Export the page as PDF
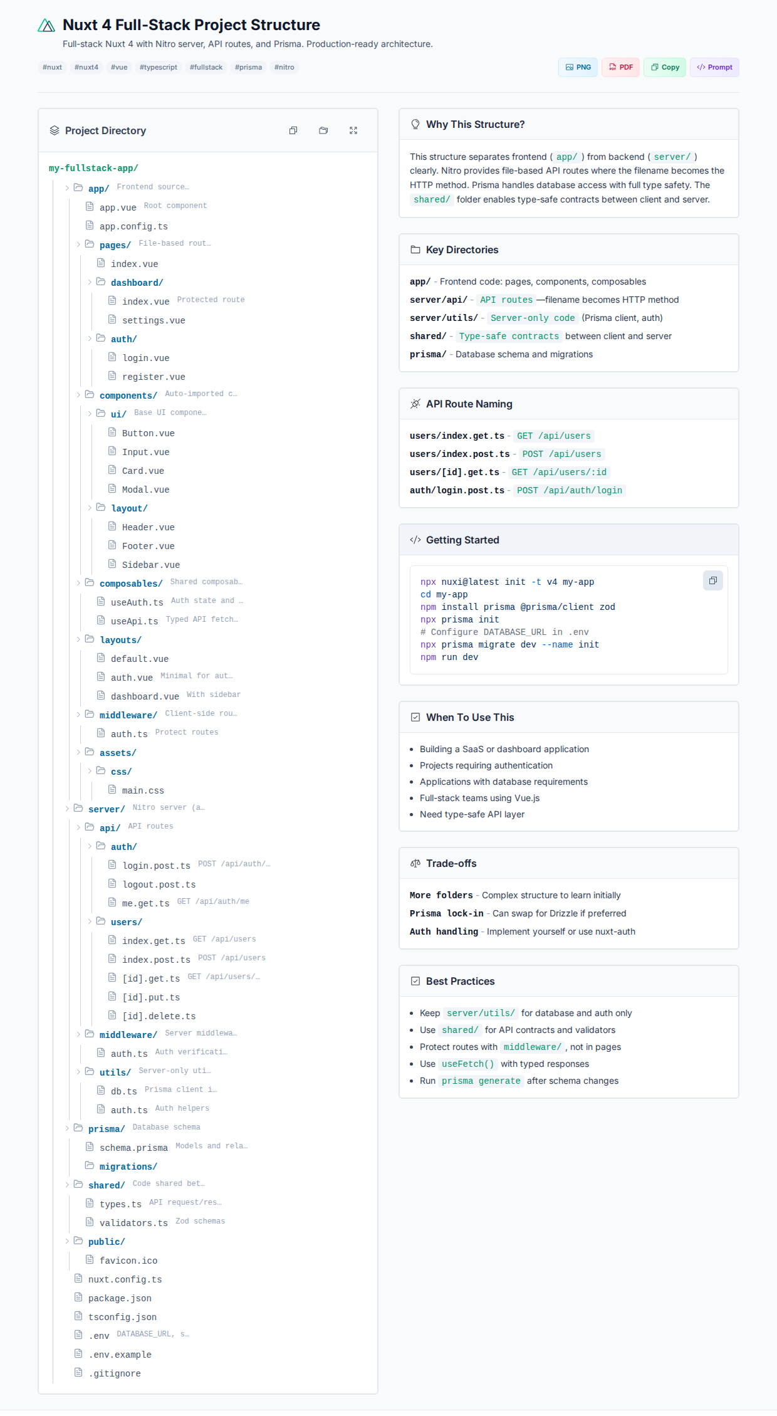Viewport: 777px width, 1416px height. [620, 67]
